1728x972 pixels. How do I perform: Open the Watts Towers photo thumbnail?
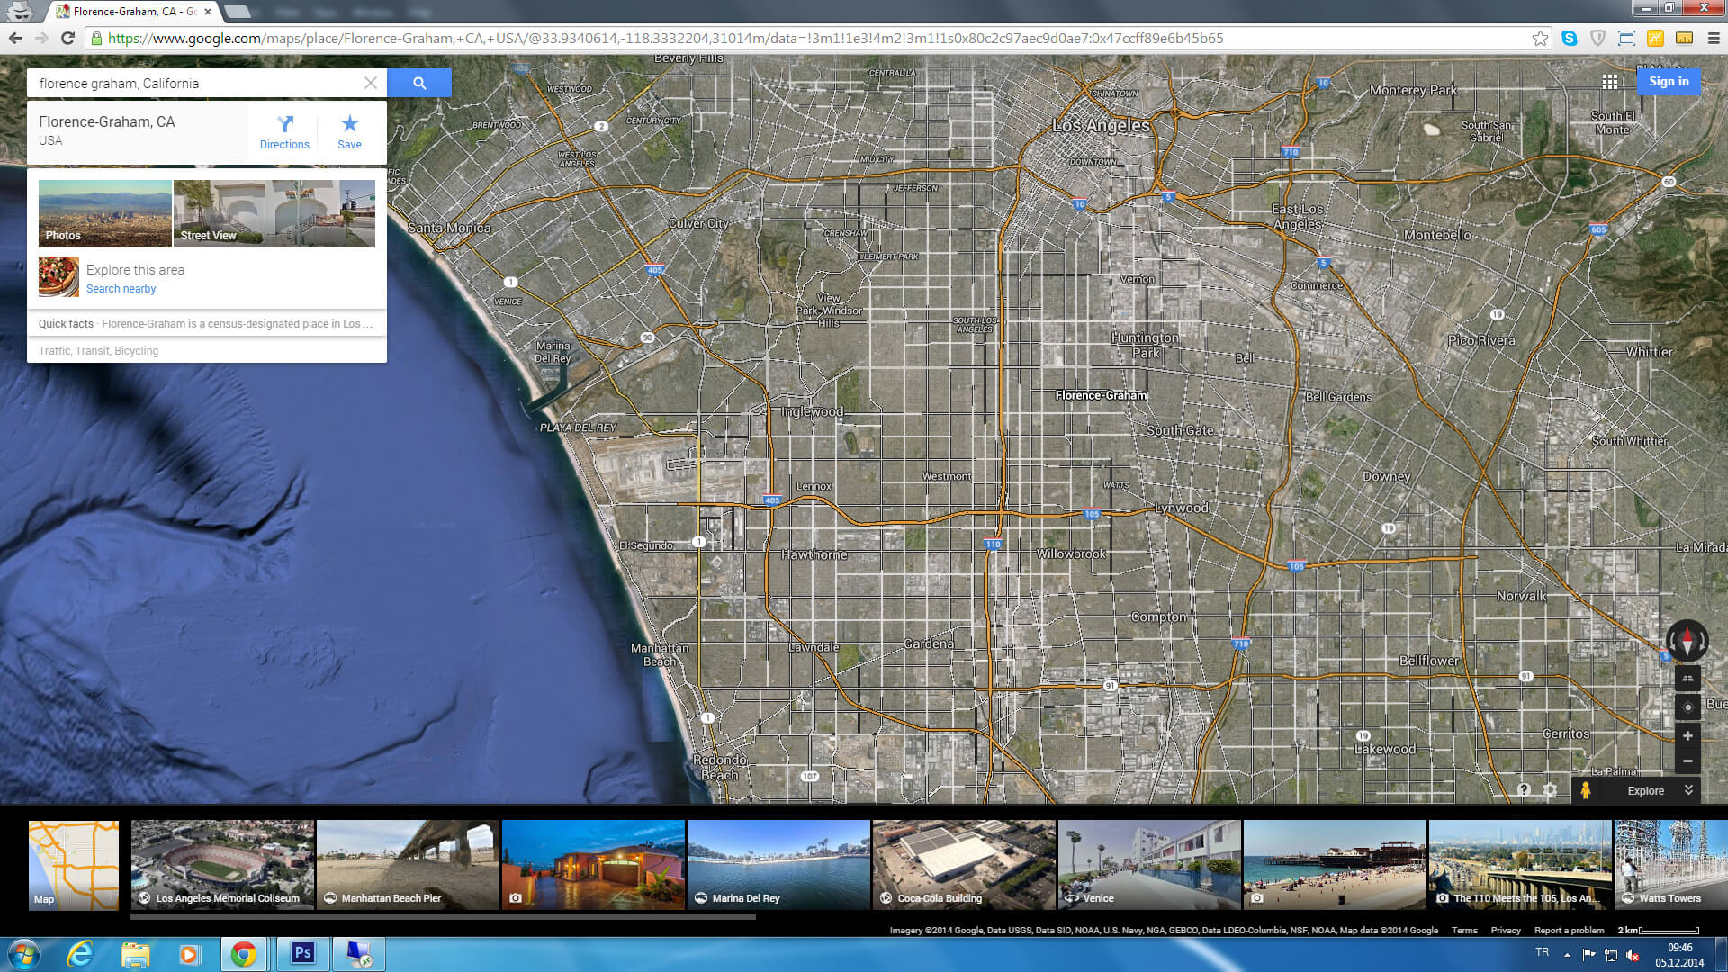click(1669, 864)
